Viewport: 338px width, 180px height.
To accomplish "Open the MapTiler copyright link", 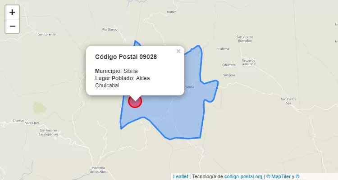I will point(279,176).
